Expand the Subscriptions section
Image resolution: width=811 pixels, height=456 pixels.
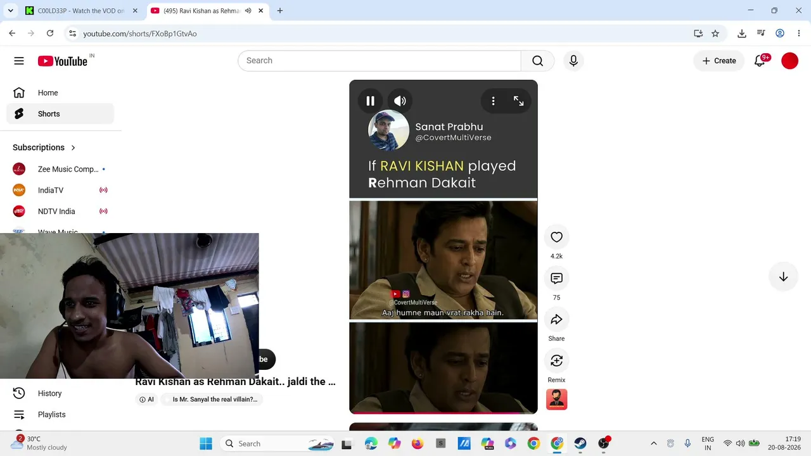[44, 148]
